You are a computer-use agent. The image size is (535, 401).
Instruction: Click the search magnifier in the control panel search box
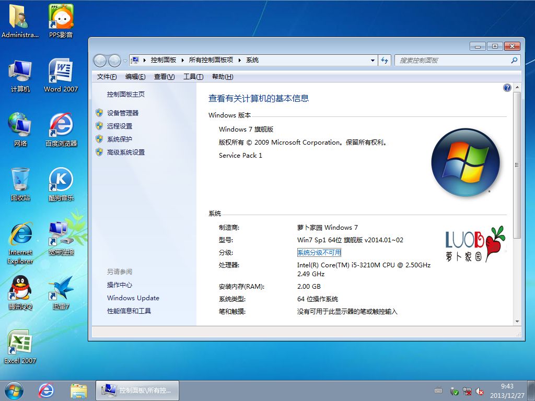514,61
